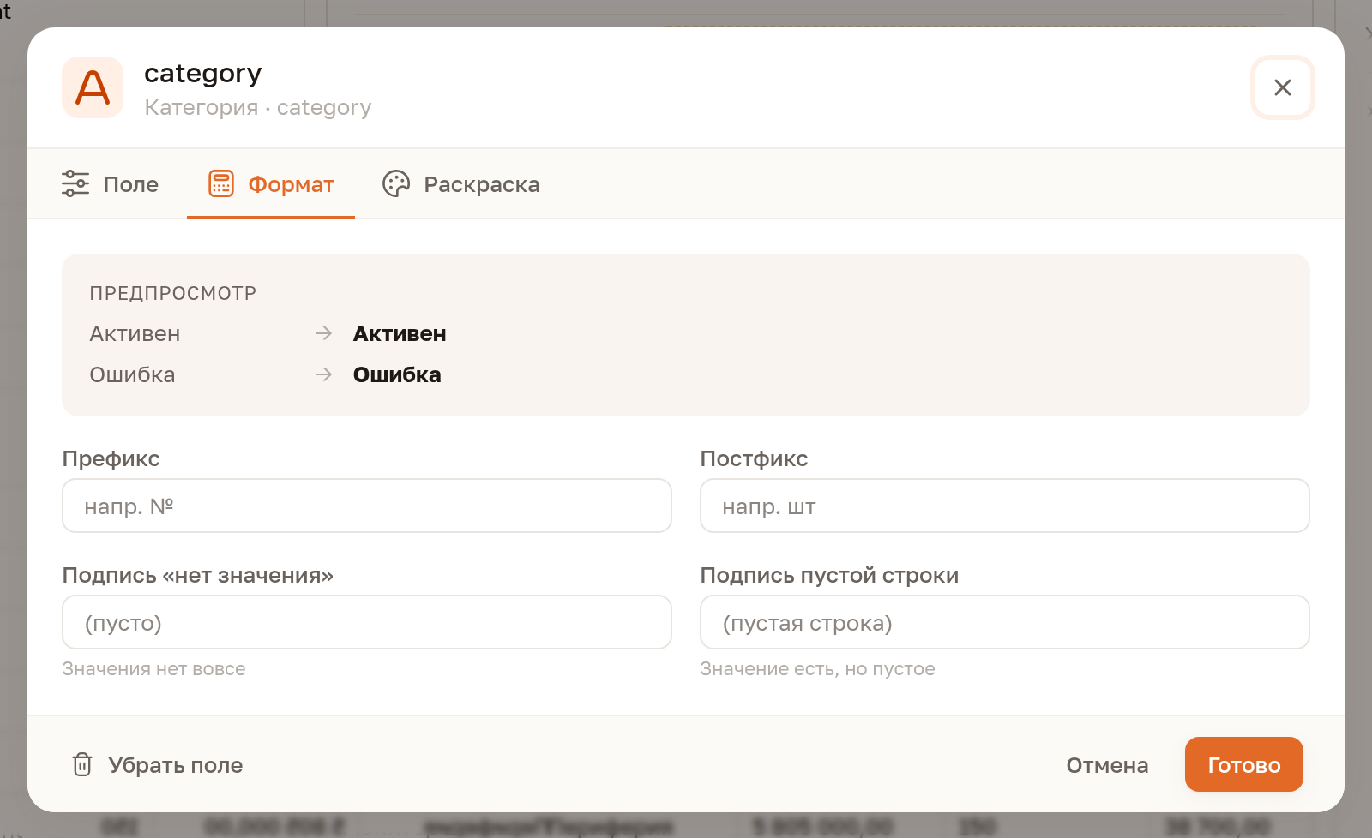Click the calculator icon beside Формат
This screenshot has width=1372, height=838.
[221, 183]
